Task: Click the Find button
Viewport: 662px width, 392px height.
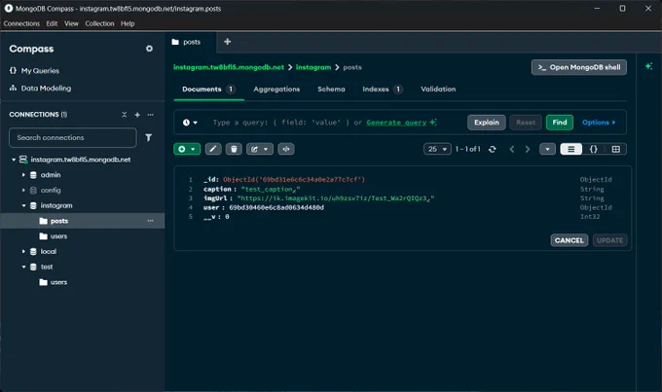Action: [560, 123]
